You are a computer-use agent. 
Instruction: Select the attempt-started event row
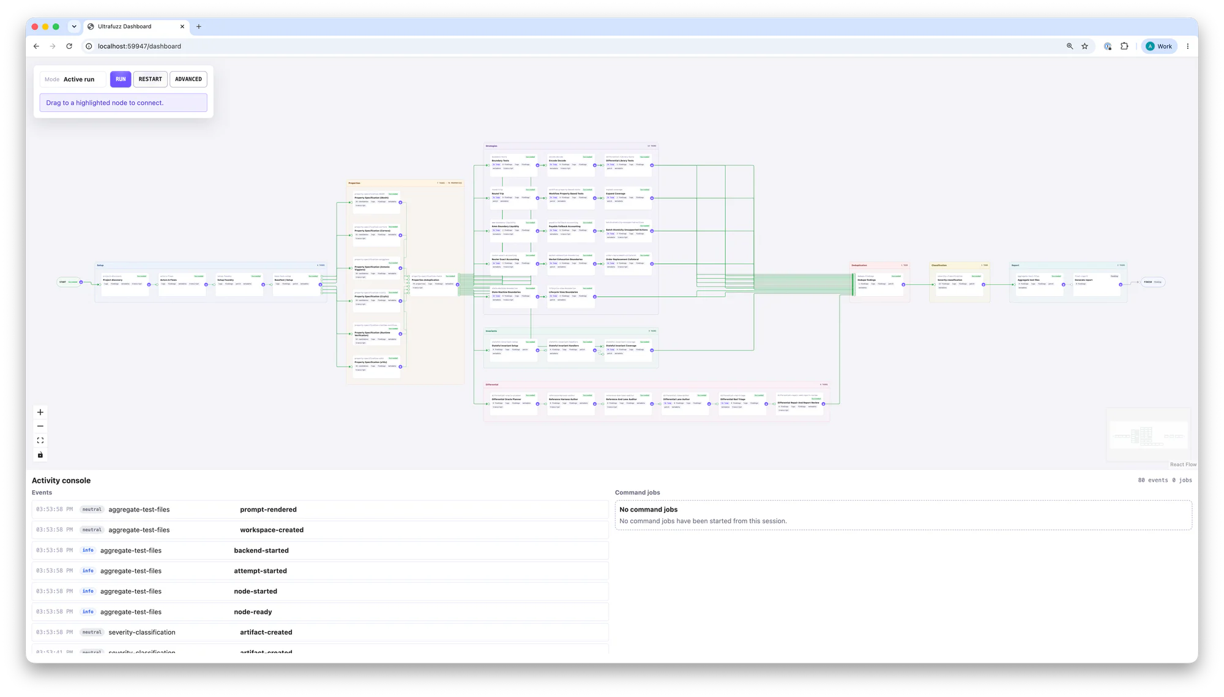pos(320,571)
